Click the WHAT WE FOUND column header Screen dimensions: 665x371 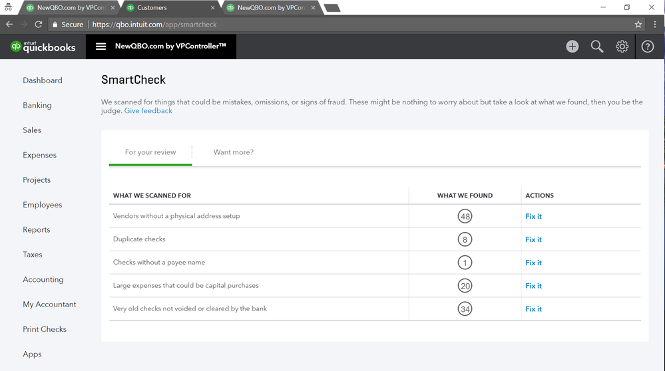(x=465, y=195)
